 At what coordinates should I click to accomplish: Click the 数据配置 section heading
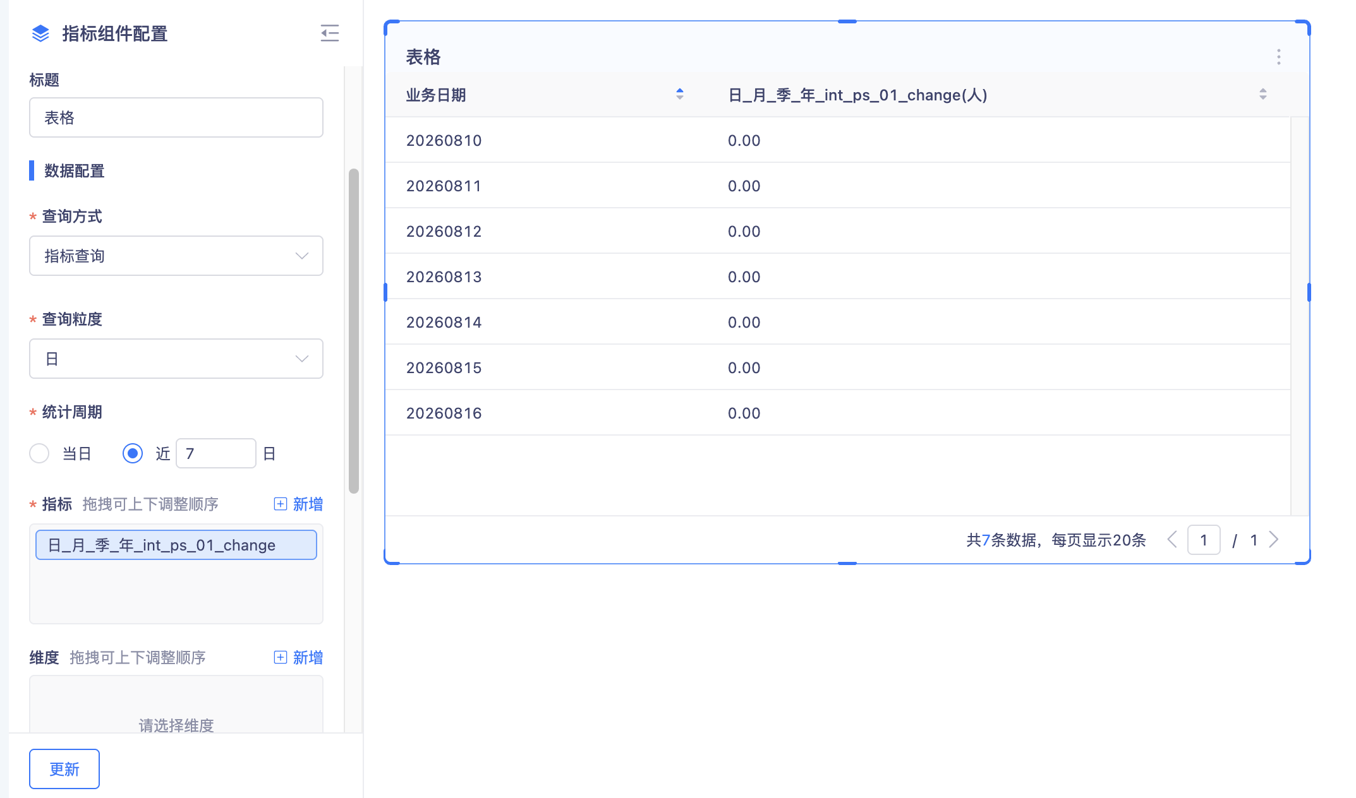75,170
